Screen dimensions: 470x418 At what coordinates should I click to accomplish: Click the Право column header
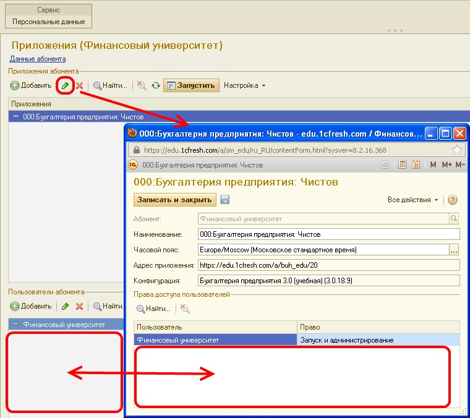pos(378,327)
